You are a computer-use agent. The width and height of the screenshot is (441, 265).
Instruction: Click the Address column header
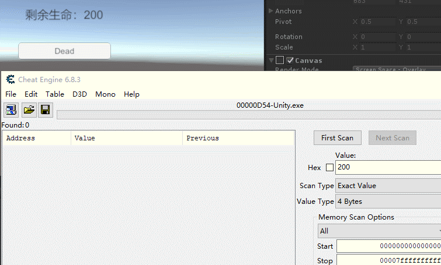(x=37, y=138)
